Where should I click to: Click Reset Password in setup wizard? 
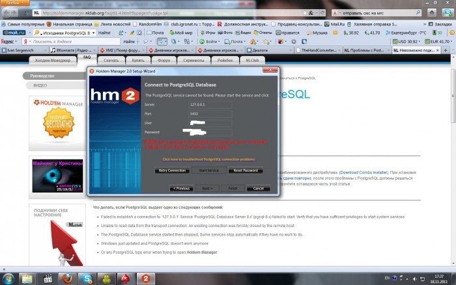(246, 170)
